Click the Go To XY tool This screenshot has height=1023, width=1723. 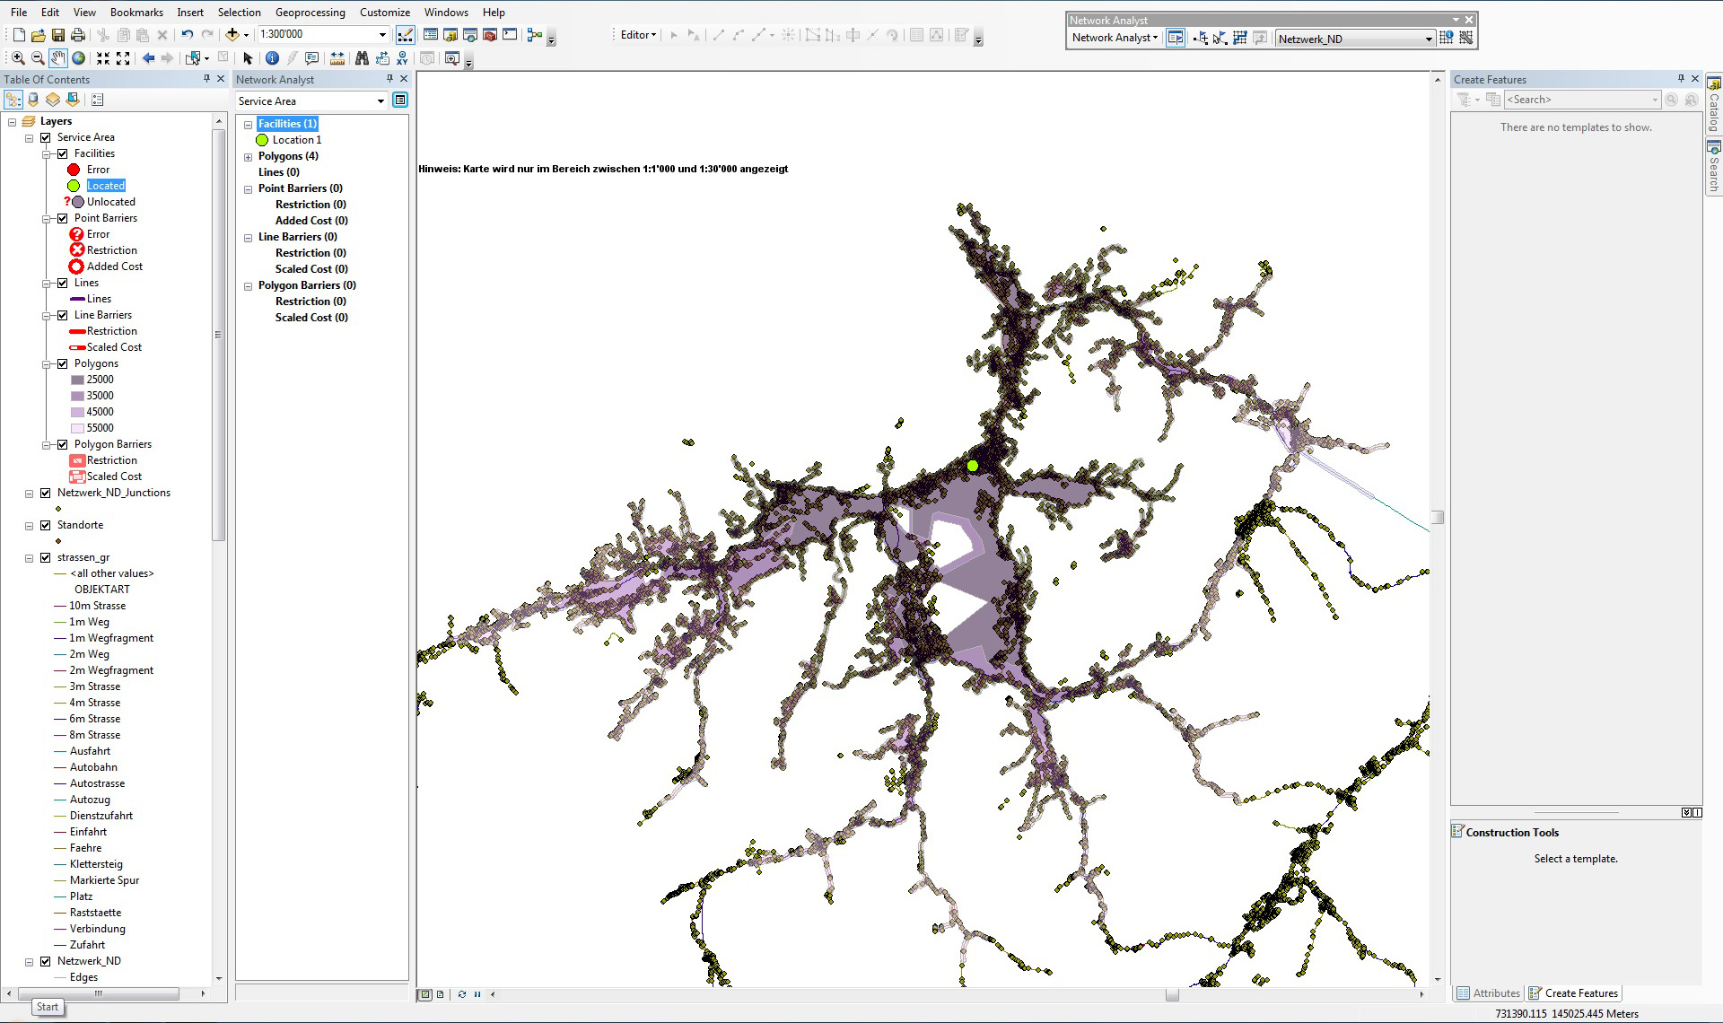point(402,58)
